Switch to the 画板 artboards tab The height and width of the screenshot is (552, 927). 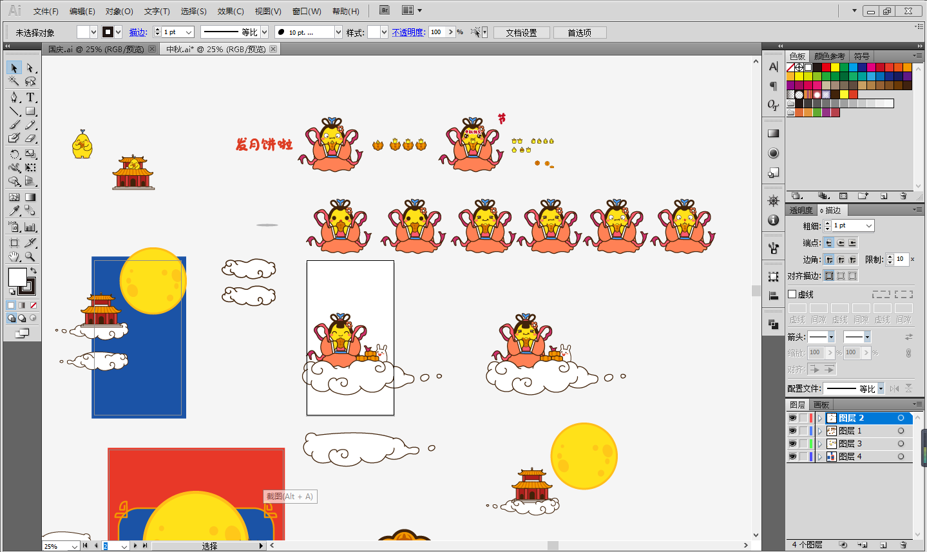(x=821, y=404)
